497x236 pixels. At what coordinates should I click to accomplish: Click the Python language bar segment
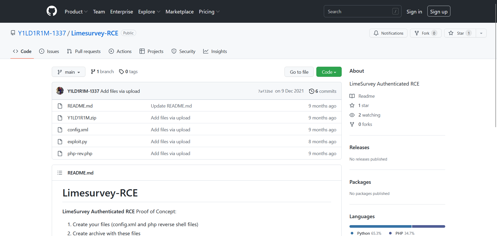[x=380, y=226]
